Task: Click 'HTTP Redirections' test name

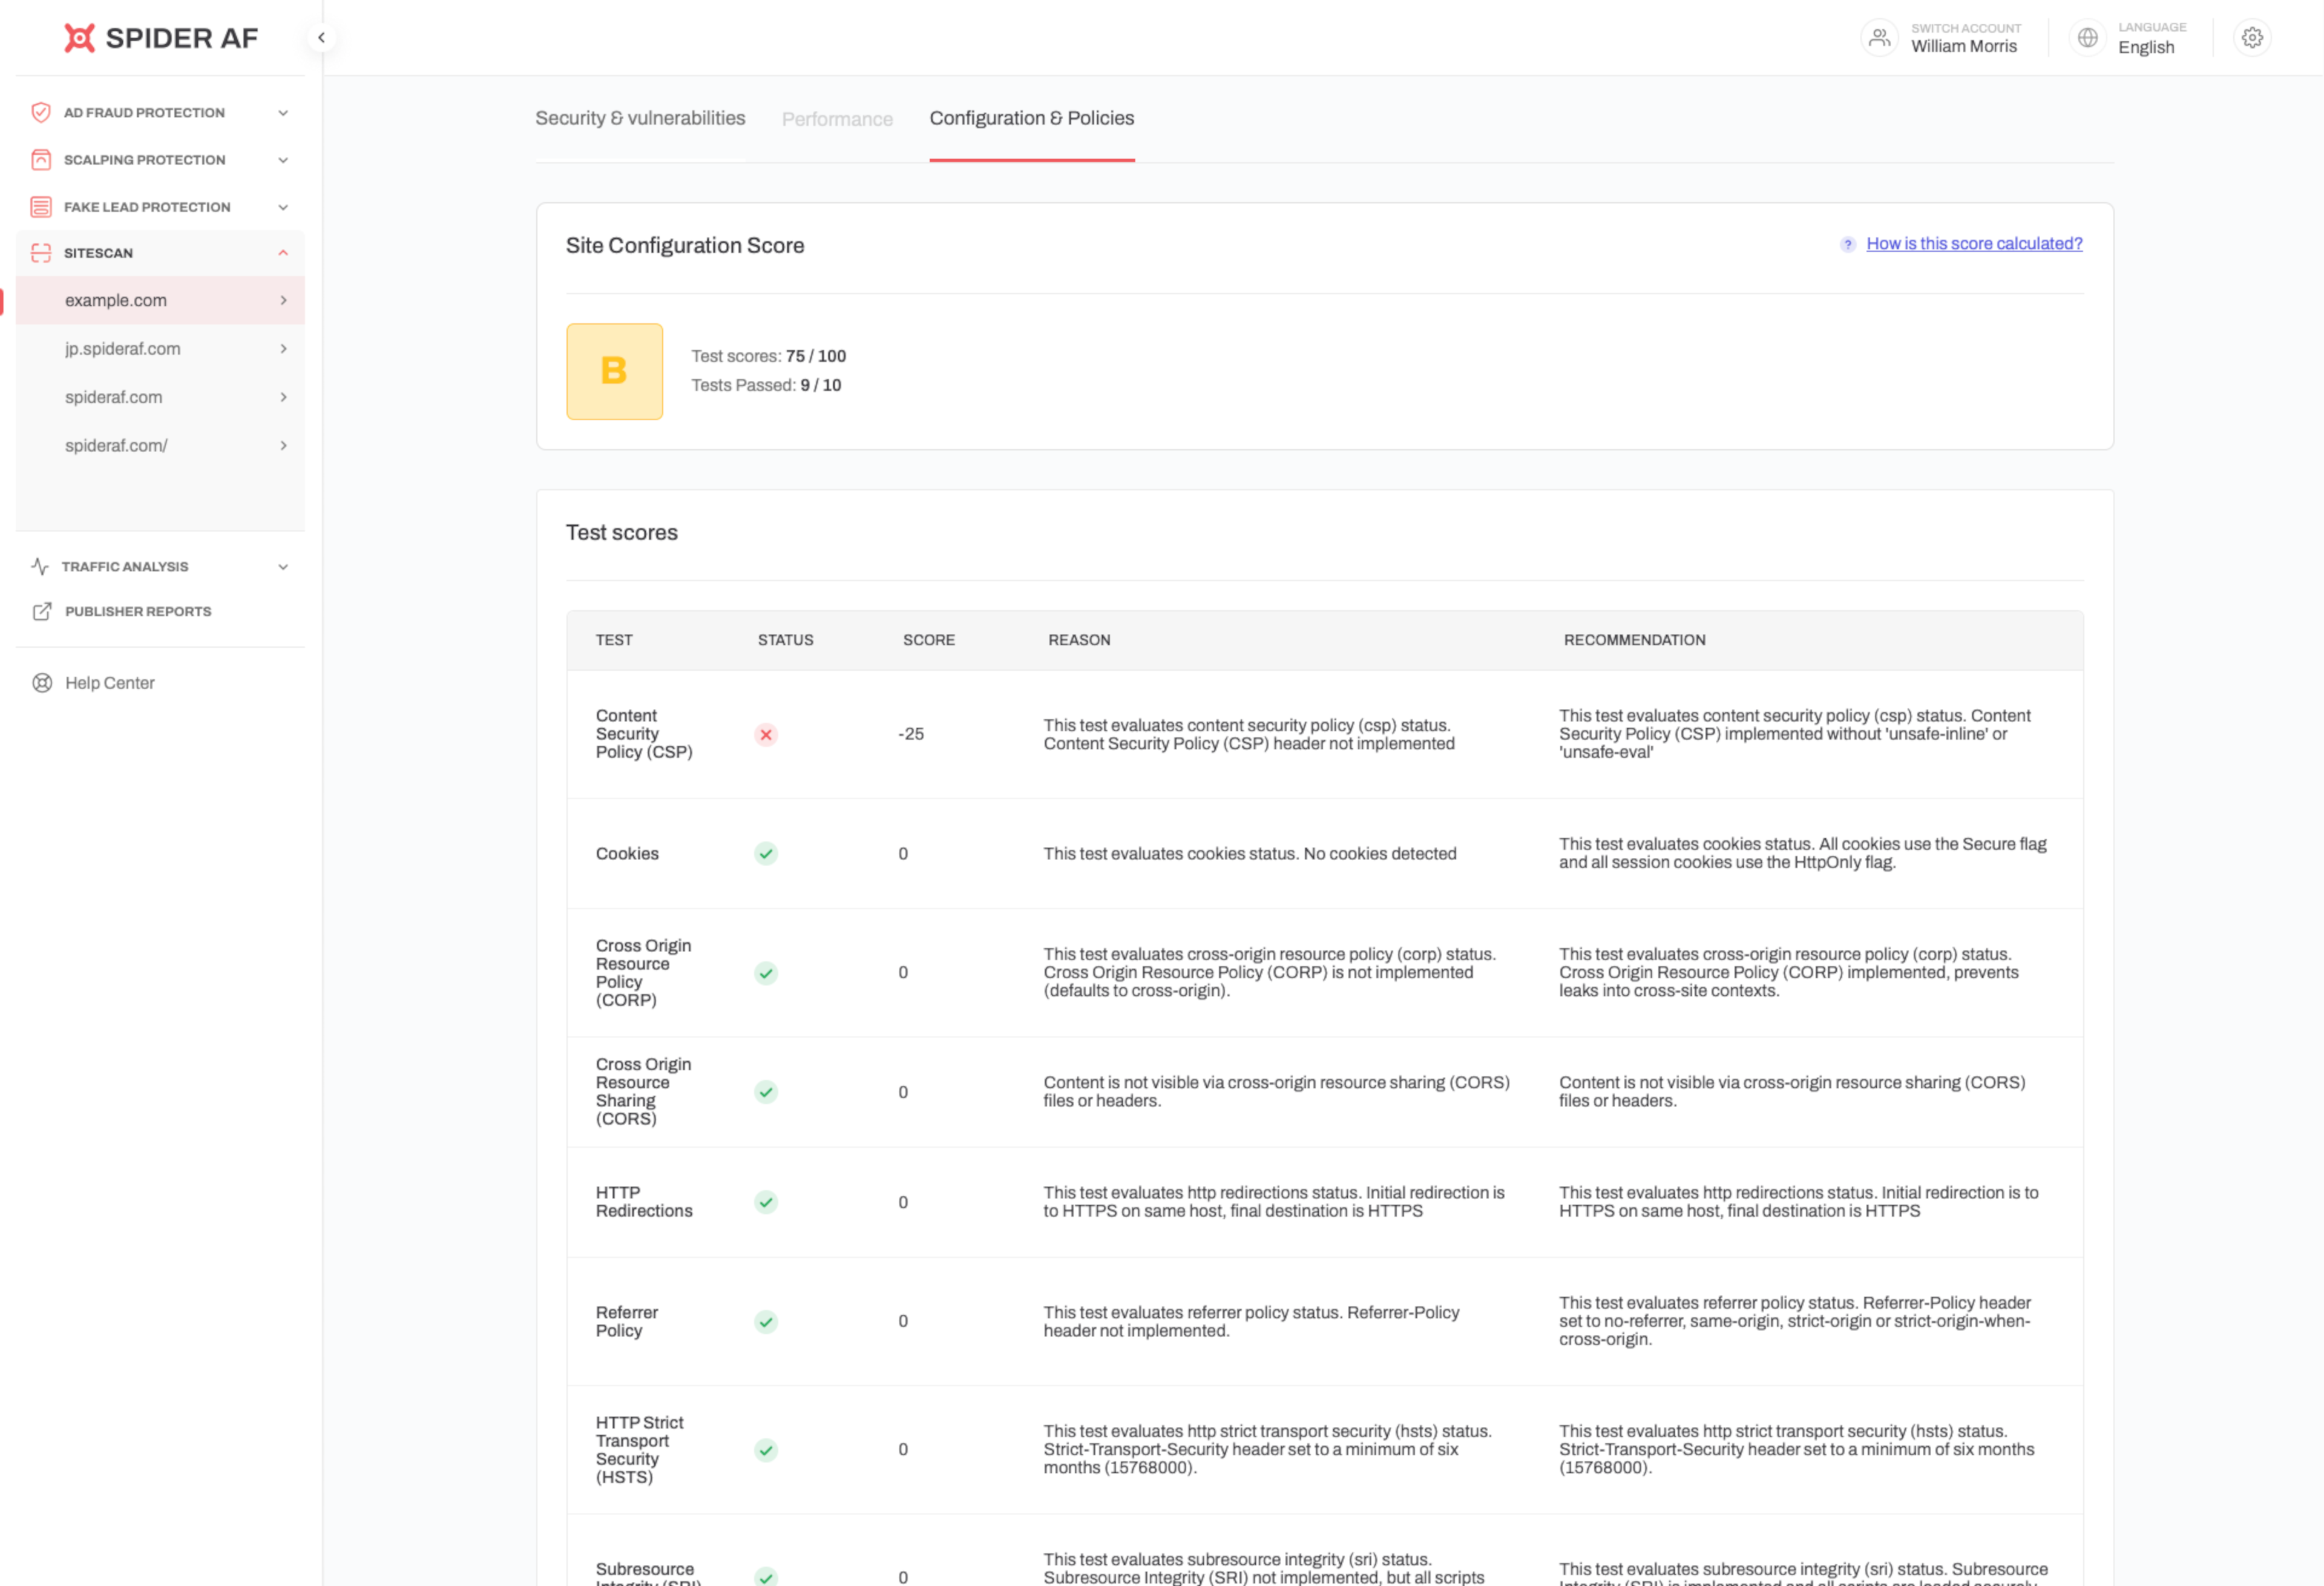Action: click(644, 1202)
